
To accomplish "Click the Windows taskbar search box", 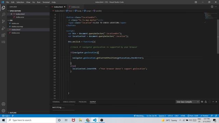I will [x=31, y=120].
